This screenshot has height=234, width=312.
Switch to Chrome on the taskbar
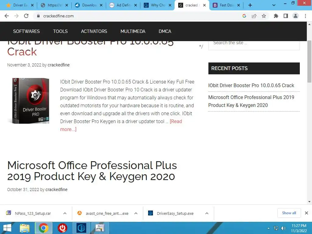(x=44, y=228)
